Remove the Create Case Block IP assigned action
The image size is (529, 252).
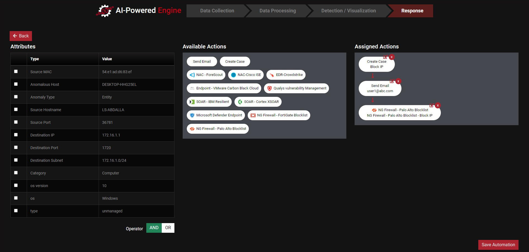tap(392, 57)
